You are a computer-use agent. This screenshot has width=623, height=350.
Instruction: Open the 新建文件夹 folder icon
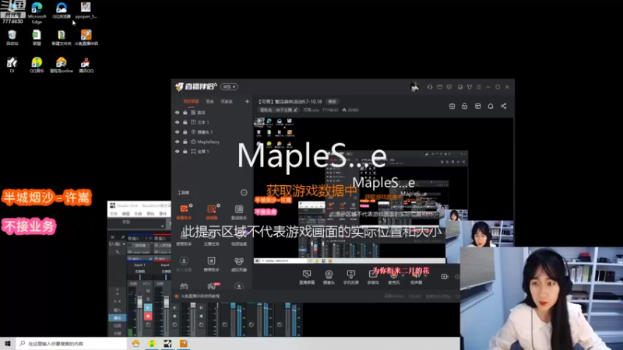(x=62, y=37)
